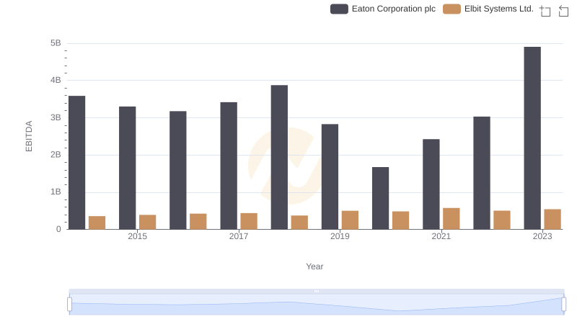Click the 0 y-axis label
577x332 pixels.
coord(58,229)
